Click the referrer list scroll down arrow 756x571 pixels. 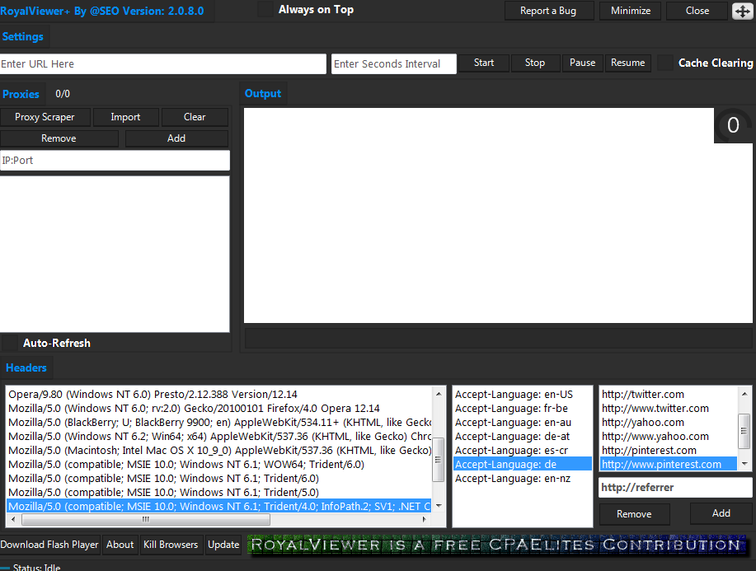744,465
